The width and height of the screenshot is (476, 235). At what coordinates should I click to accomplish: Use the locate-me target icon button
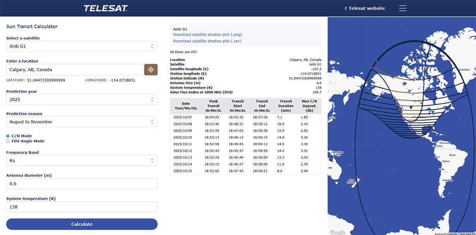click(x=151, y=70)
